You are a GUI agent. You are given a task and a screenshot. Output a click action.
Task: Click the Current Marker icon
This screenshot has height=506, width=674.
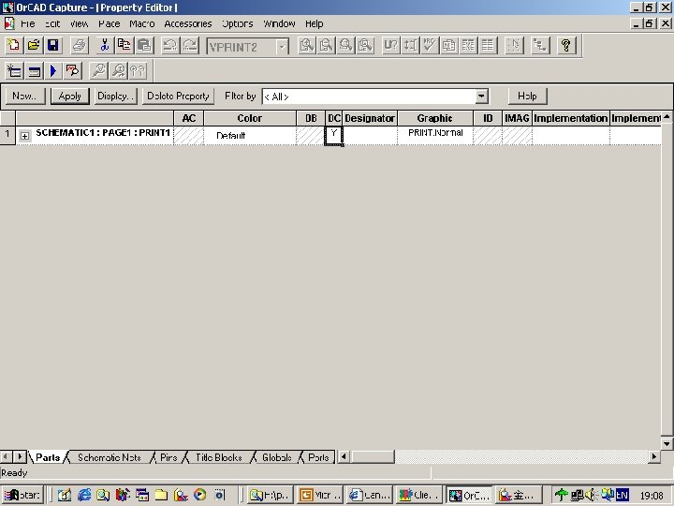[118, 71]
